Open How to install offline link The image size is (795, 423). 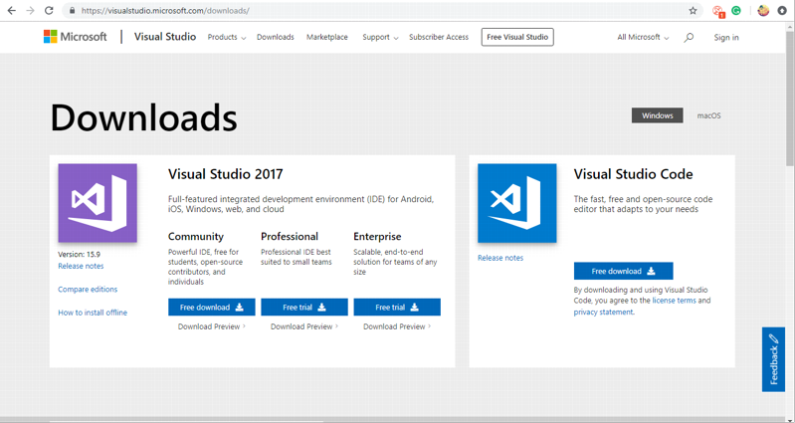click(x=93, y=313)
